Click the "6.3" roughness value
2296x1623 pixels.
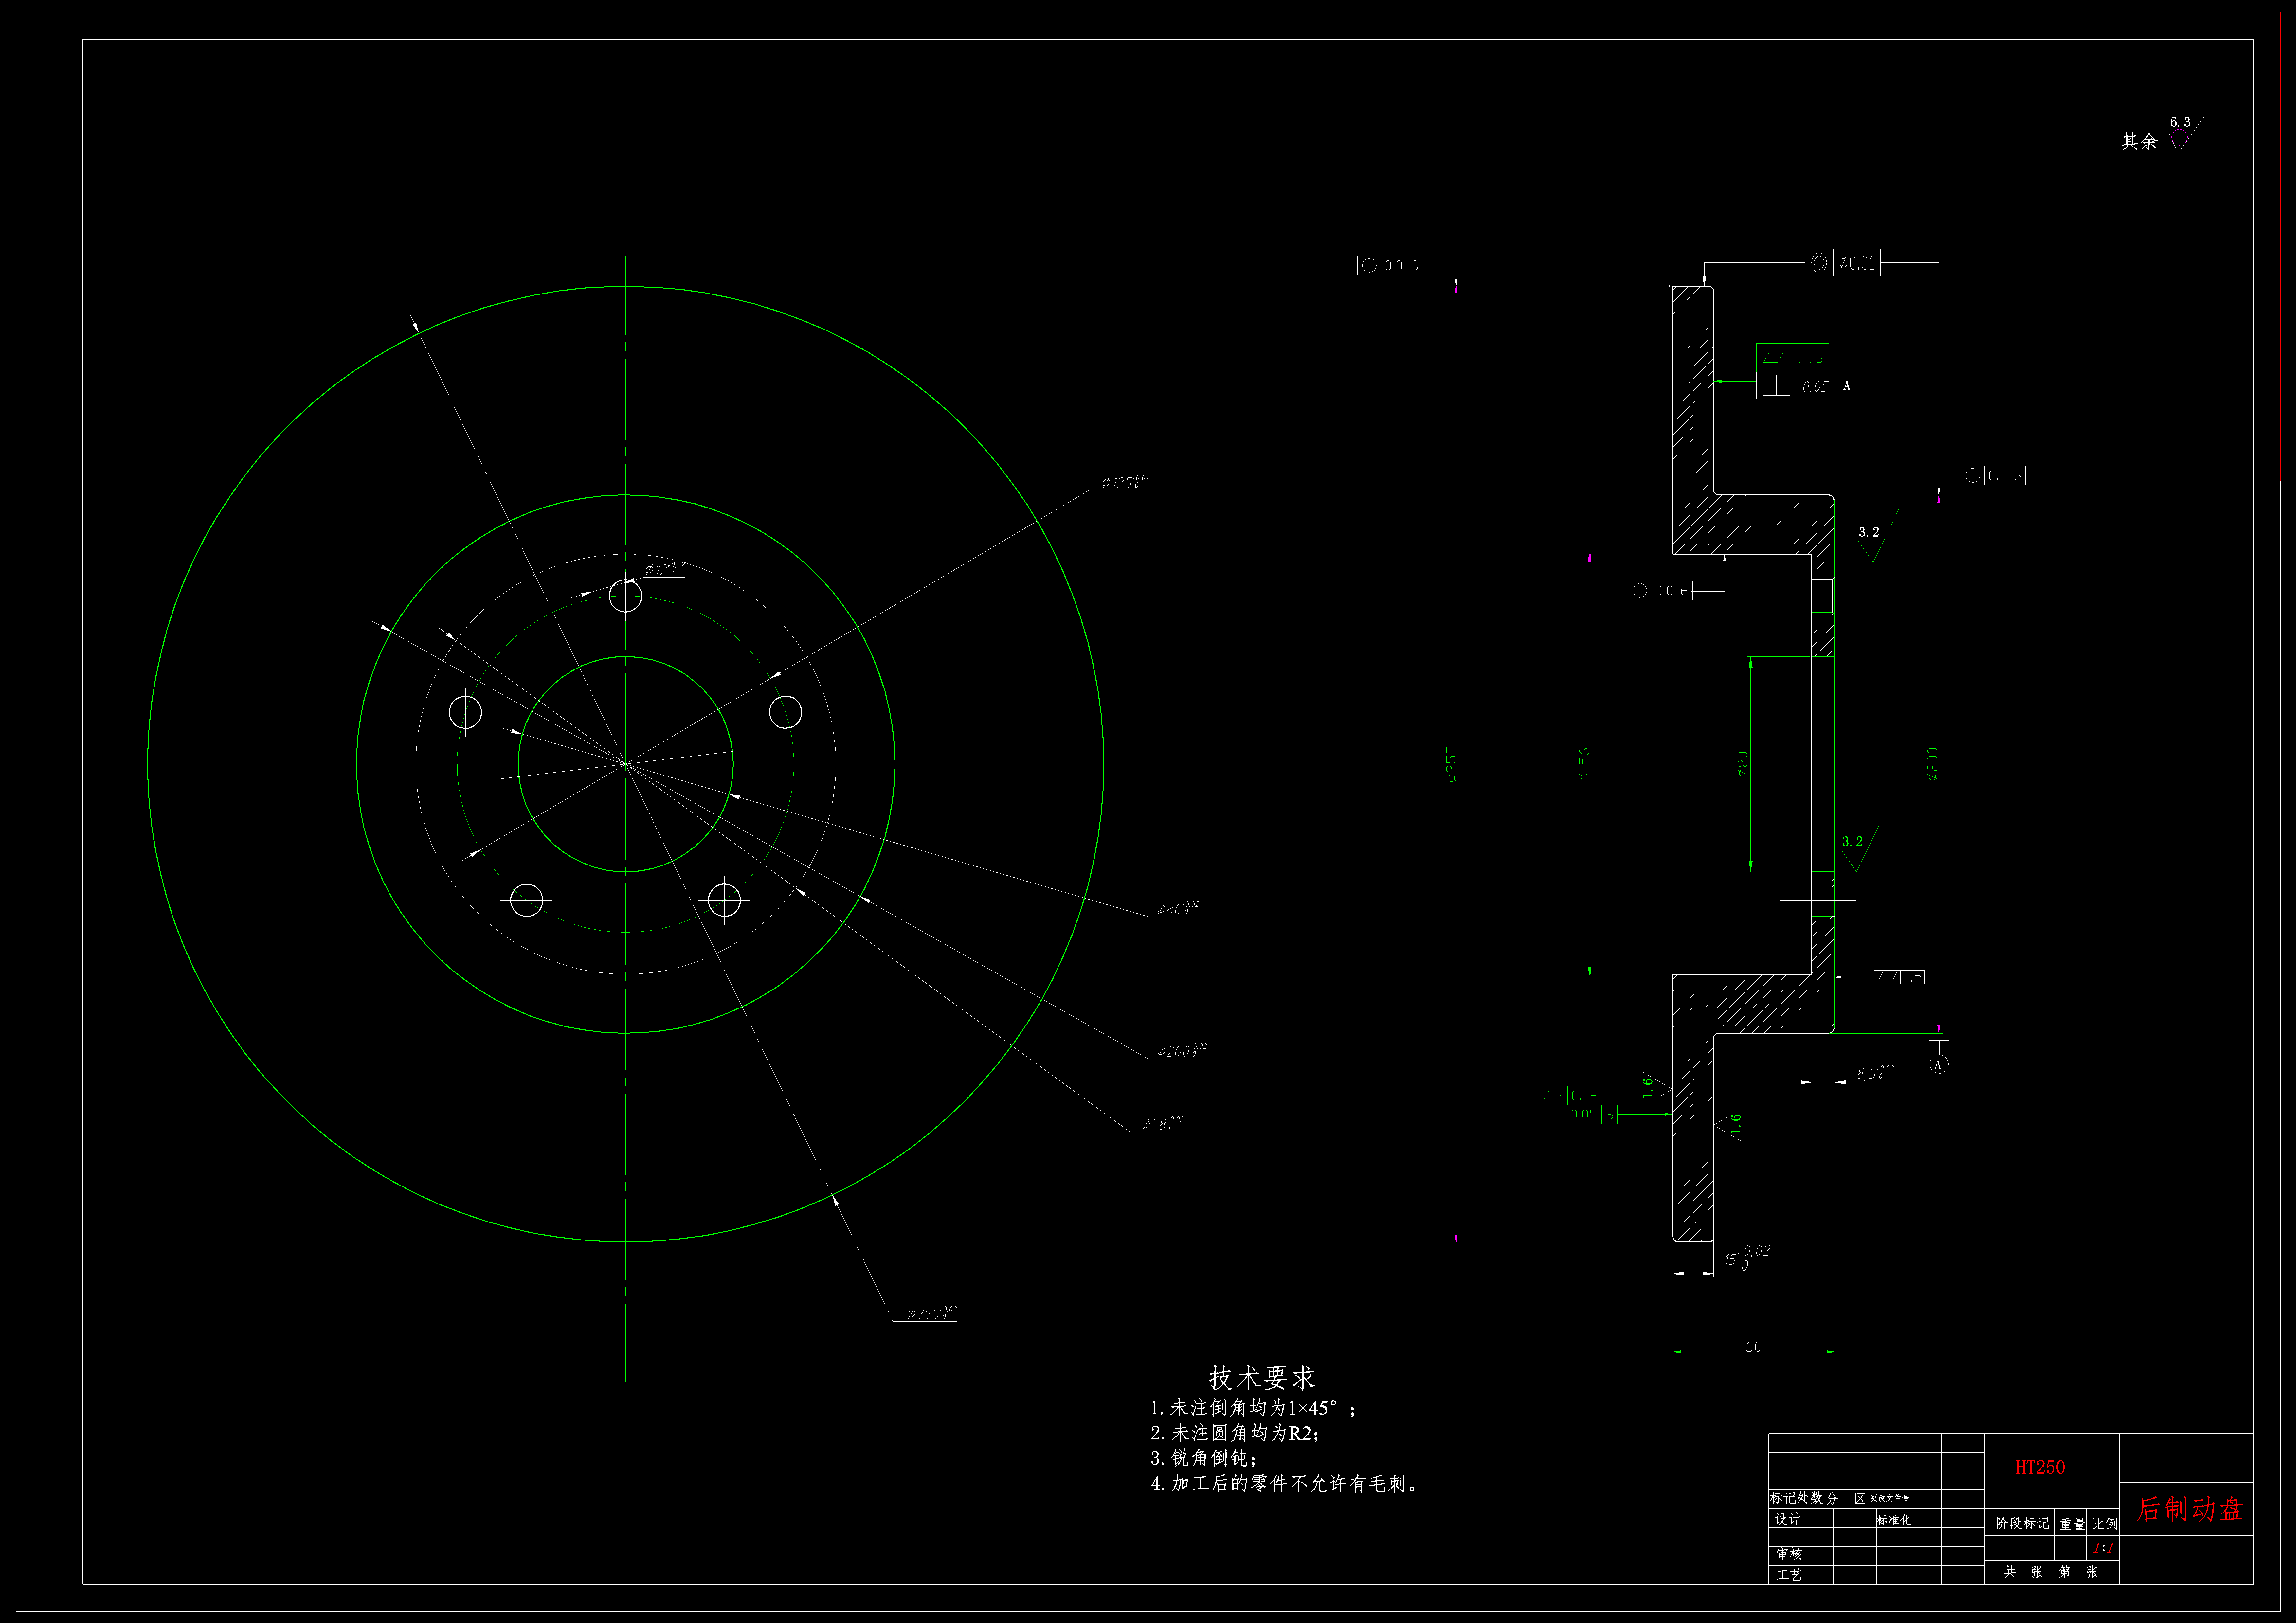2180,122
